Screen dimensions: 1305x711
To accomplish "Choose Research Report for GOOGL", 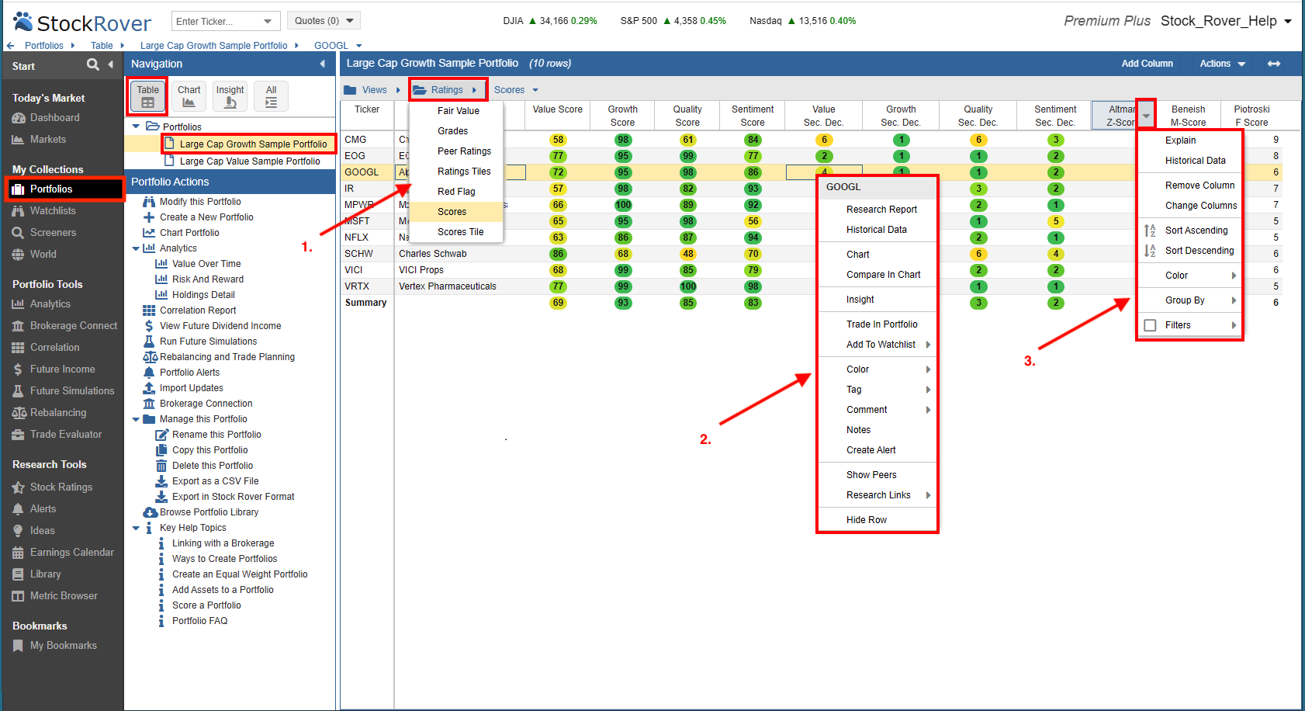I will (877, 210).
